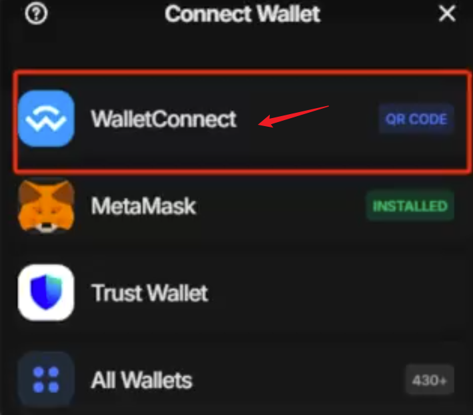Click the Trust Wallet shield icon
Image resolution: width=473 pixels, height=415 pixels.
pyautogui.click(x=46, y=292)
